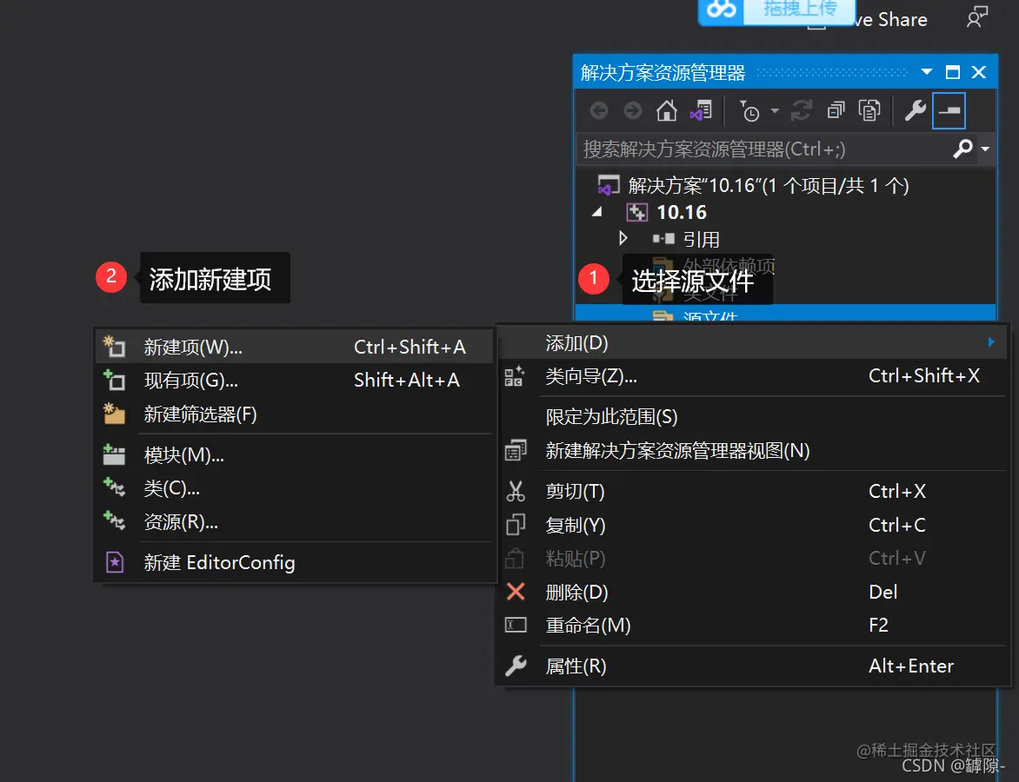Viewport: 1019px width, 782px height.
Task: Toggle Show All Files icon
Action: click(x=869, y=111)
